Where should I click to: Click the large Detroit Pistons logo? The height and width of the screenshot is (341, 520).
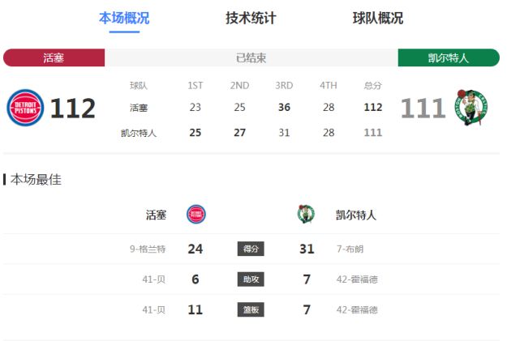[x=25, y=108]
